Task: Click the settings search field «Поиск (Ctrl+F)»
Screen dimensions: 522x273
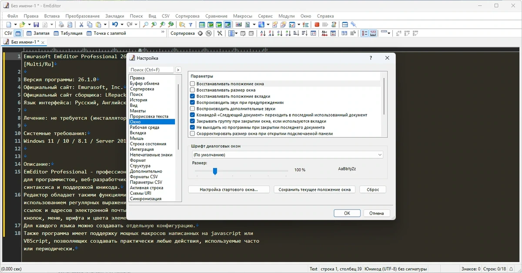Action: pos(151,70)
